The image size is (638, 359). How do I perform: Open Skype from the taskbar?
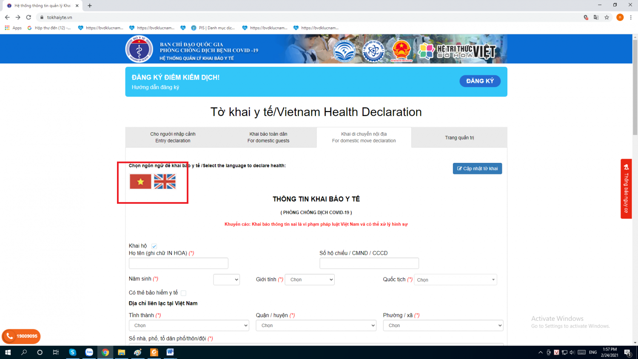[x=73, y=352]
